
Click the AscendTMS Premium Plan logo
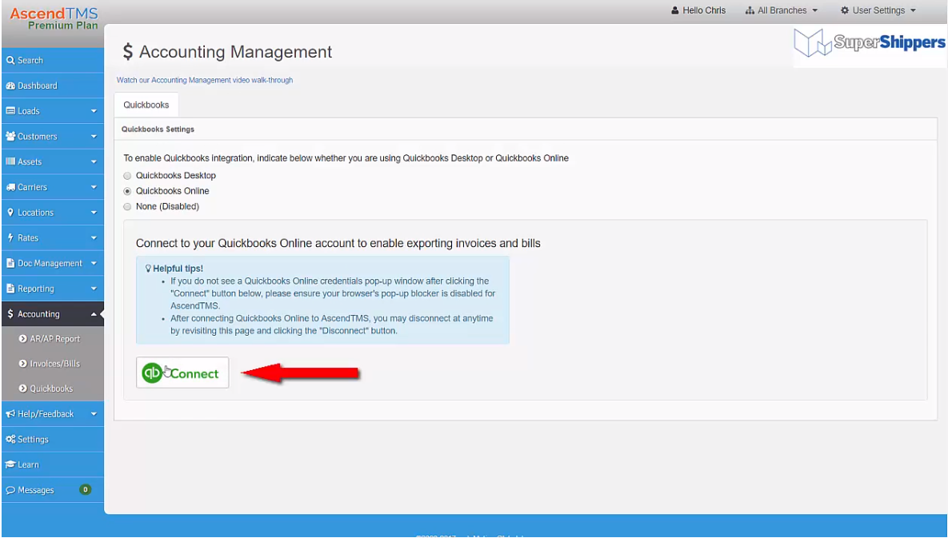[54, 18]
